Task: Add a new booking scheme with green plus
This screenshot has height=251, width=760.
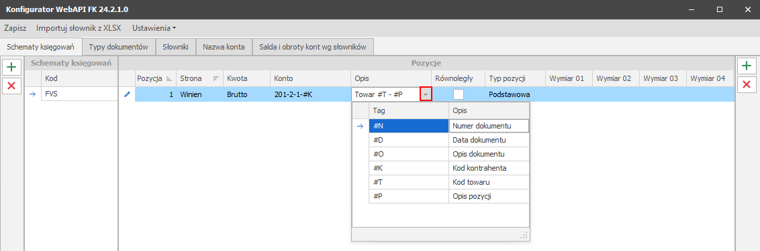Action: [11, 67]
